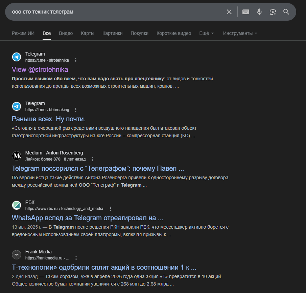Switch to Режим ИИ mode
The height and width of the screenshot is (293, 306).
tap(22, 33)
